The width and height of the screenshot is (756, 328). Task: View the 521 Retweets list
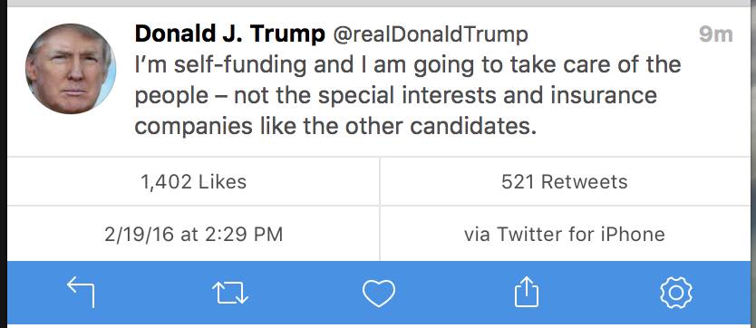(x=565, y=181)
